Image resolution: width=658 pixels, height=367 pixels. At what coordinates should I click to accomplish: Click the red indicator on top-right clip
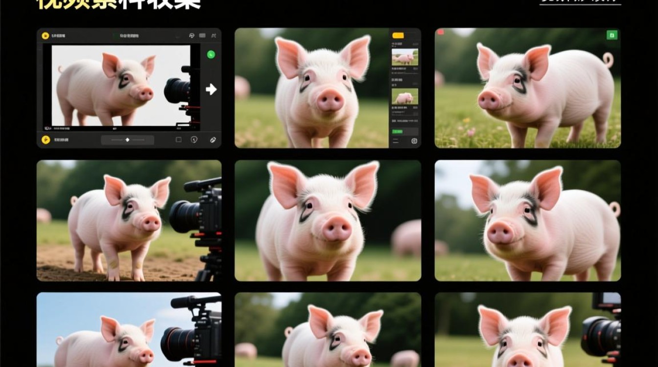tap(440, 32)
